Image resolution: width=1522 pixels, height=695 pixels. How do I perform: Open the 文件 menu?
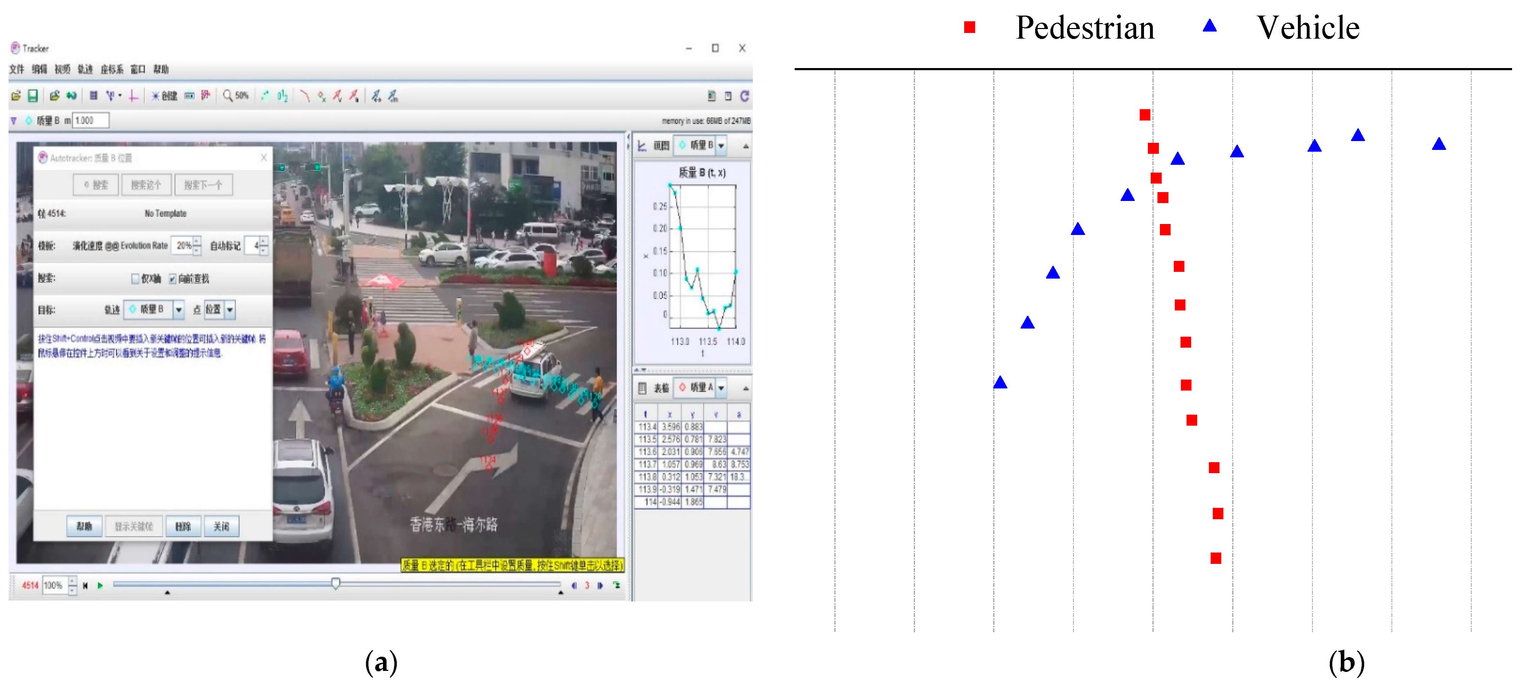click(x=17, y=69)
